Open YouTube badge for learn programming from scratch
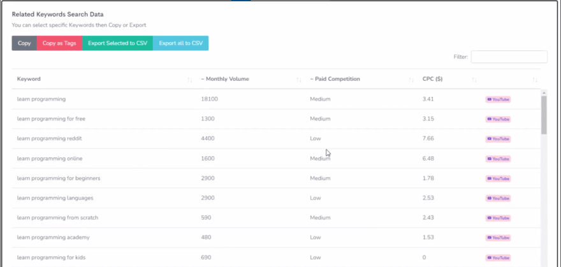561x267 pixels. click(x=498, y=218)
